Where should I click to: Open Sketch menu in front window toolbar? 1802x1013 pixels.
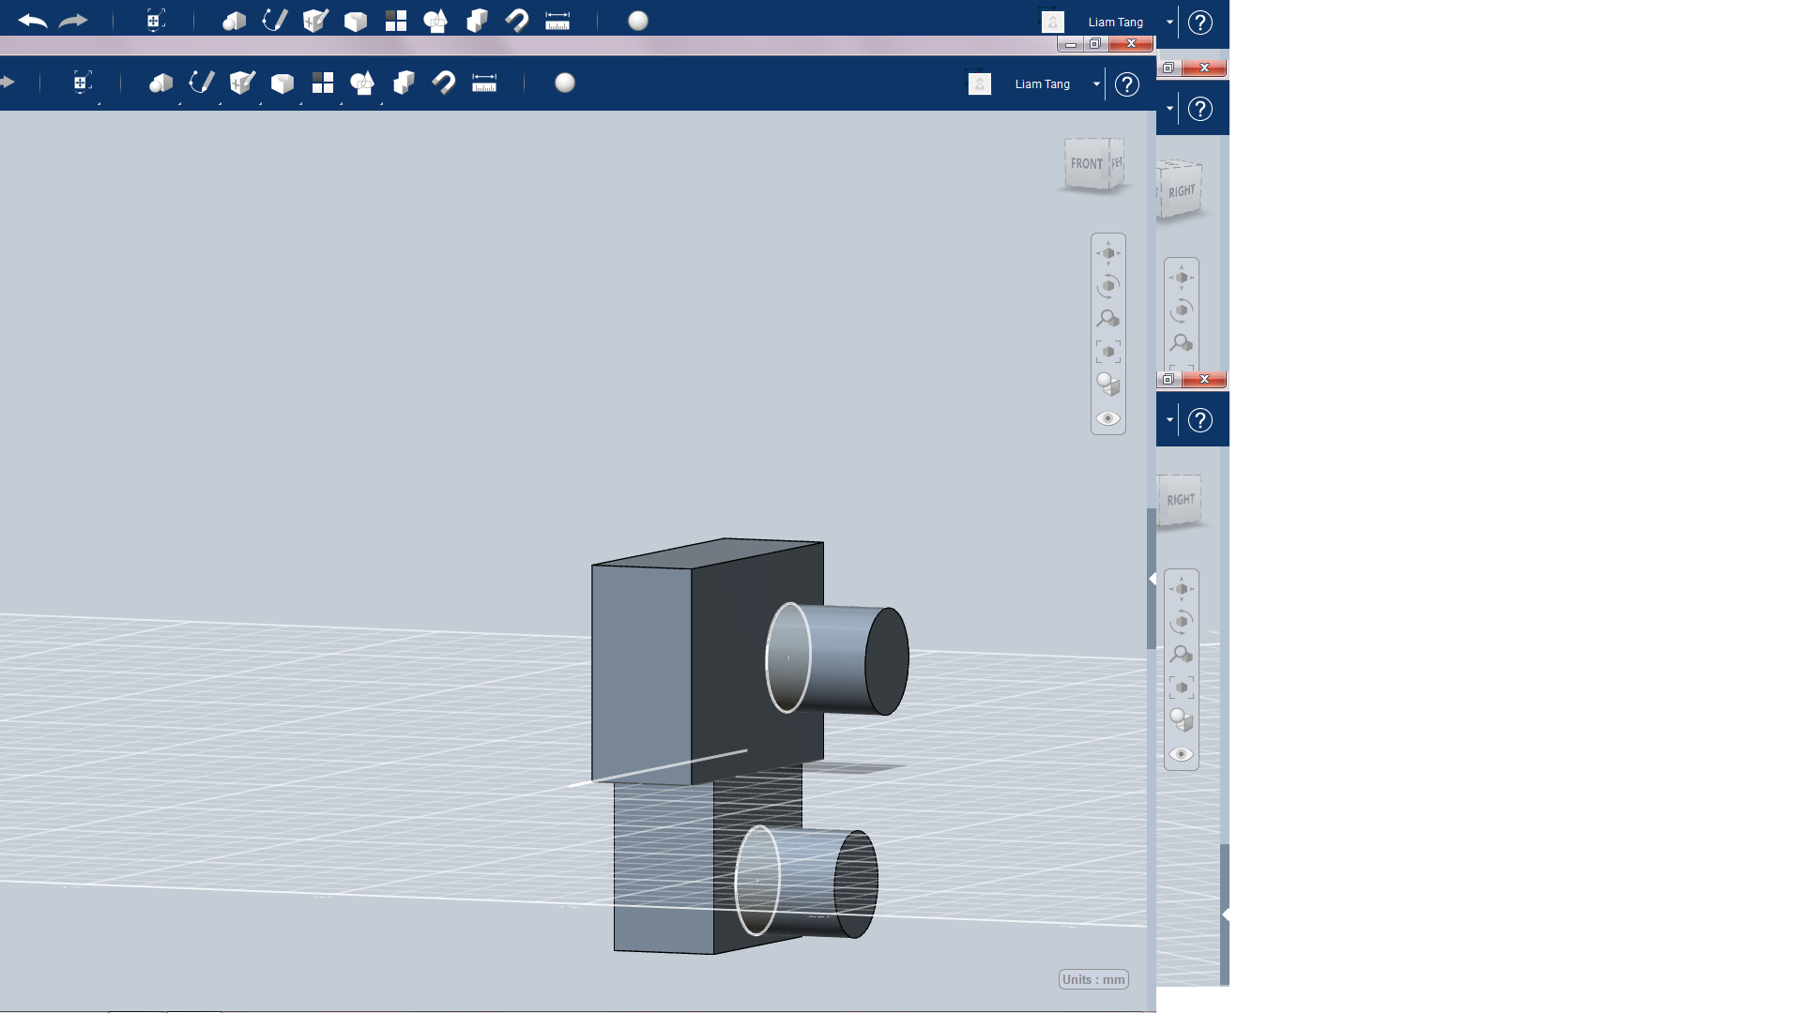[201, 83]
